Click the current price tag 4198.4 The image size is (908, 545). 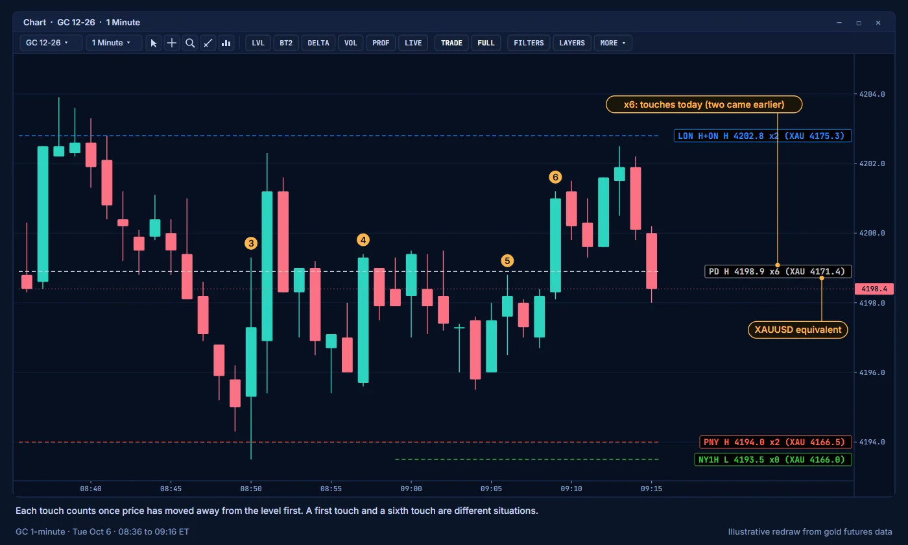pyautogui.click(x=874, y=289)
